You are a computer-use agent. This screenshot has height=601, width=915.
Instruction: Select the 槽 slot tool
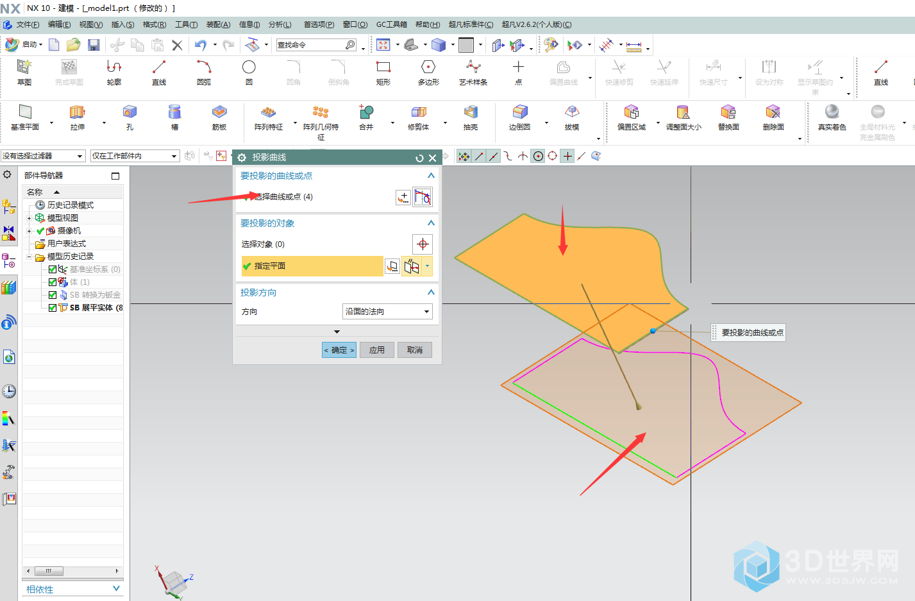(x=174, y=117)
